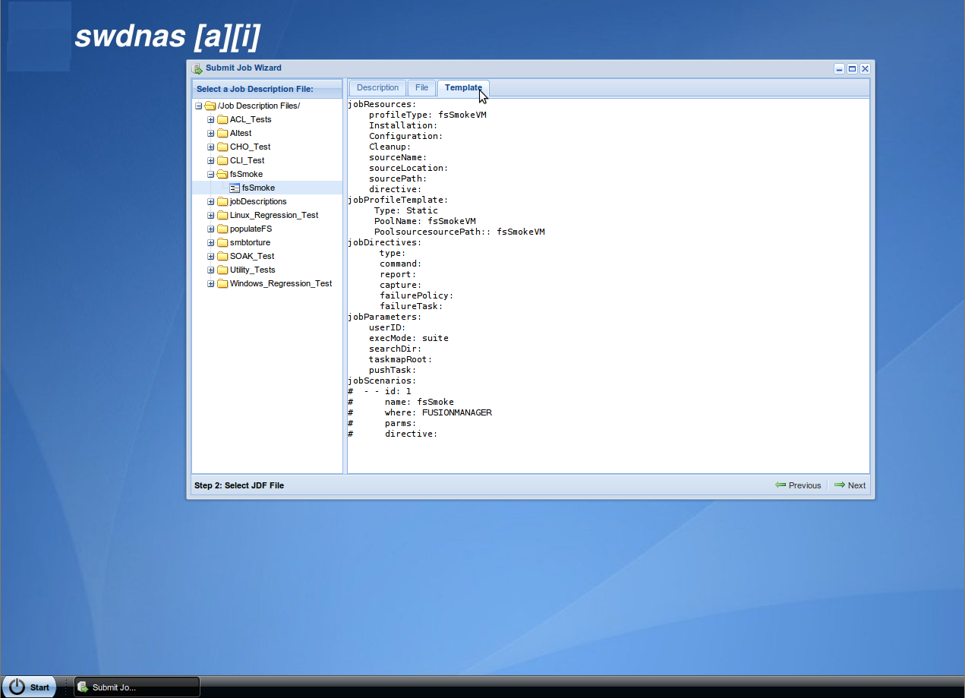The width and height of the screenshot is (965, 698).
Task: Click the 'Type: Static' template line
Action: [x=406, y=210]
